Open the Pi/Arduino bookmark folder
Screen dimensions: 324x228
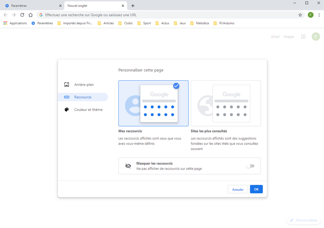[x=224, y=23]
